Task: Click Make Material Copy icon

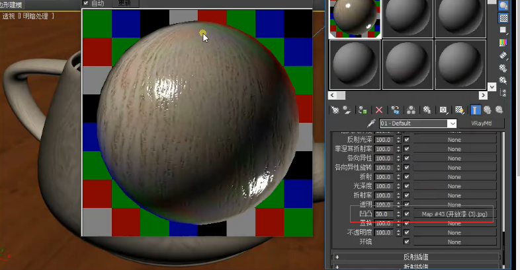Action: (x=395, y=110)
